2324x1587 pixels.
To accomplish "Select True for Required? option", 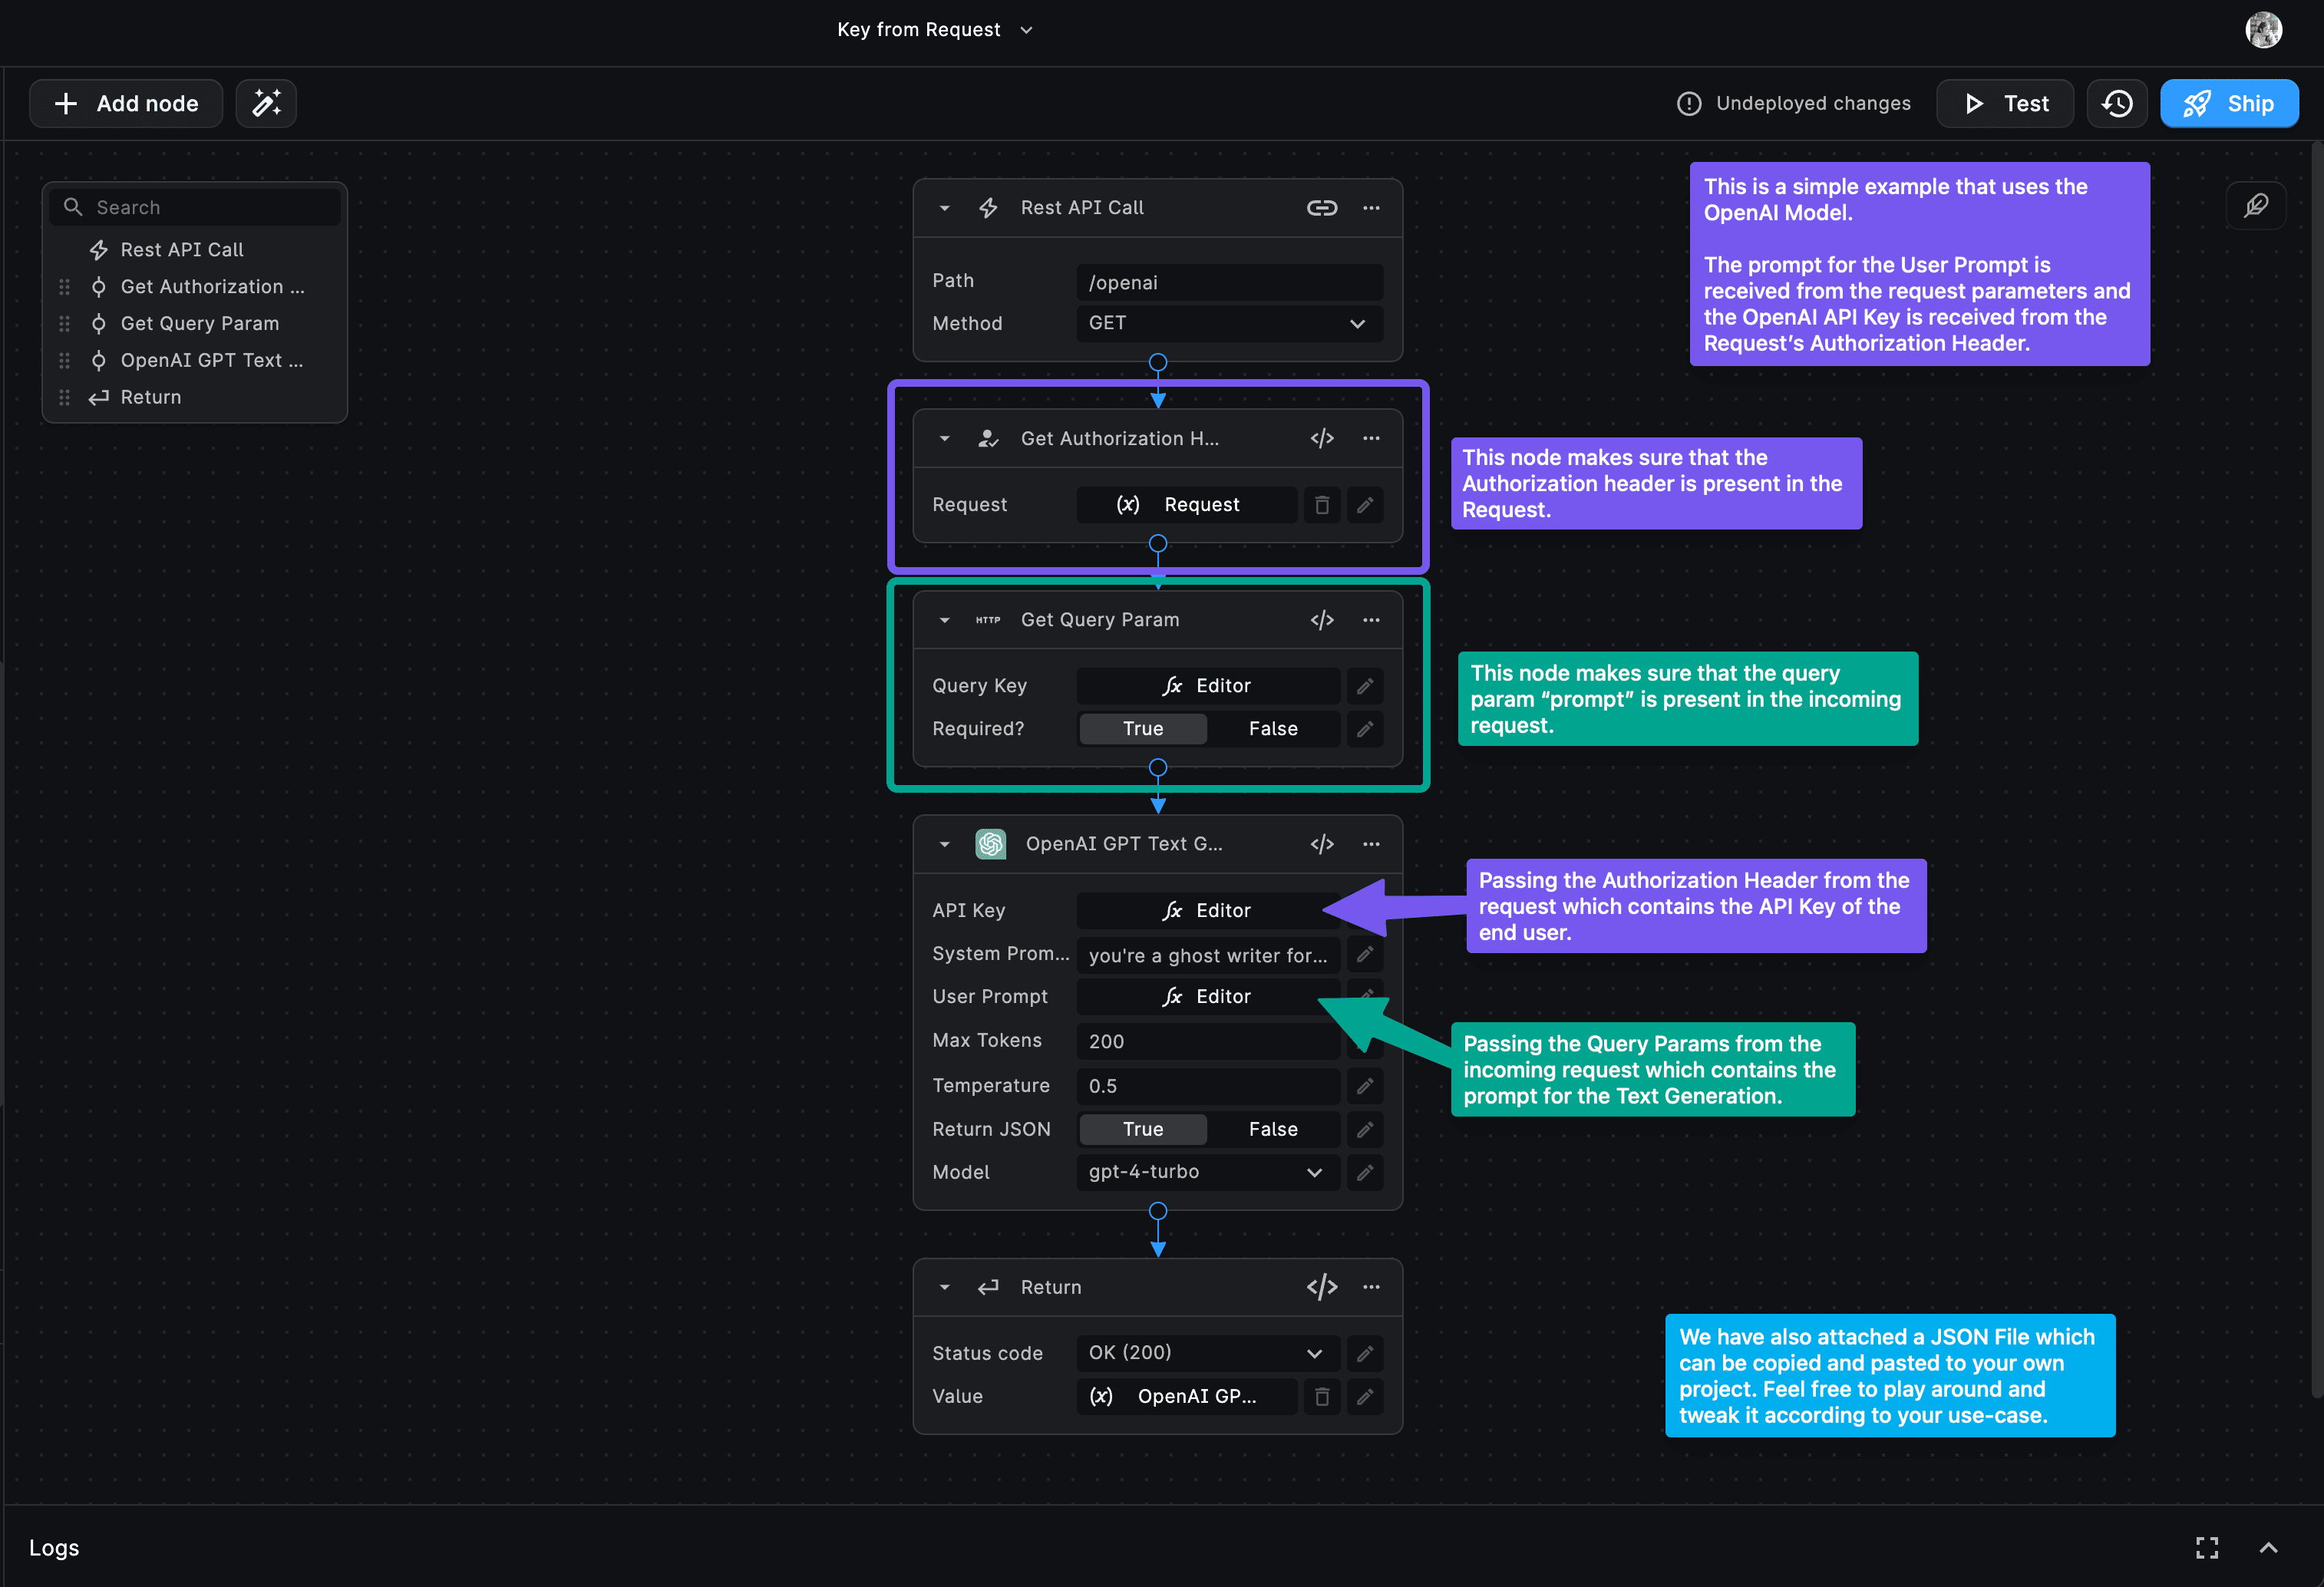I will pos(1142,729).
